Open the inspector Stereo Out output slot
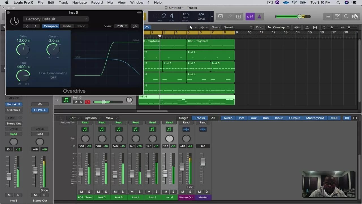Screen dimensions: 362x204 coord(14,124)
